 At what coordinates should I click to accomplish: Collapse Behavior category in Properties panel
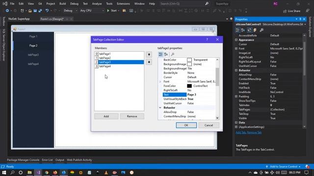click(x=236, y=70)
